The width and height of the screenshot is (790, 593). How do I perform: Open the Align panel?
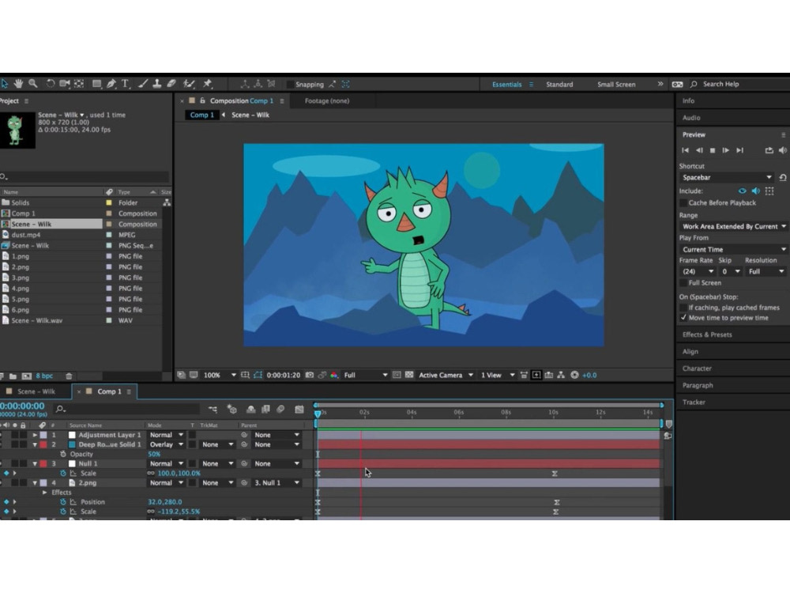pyautogui.click(x=690, y=352)
